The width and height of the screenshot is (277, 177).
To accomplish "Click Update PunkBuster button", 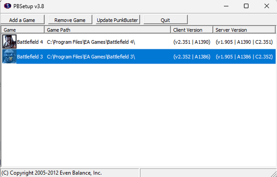I will [118, 19].
